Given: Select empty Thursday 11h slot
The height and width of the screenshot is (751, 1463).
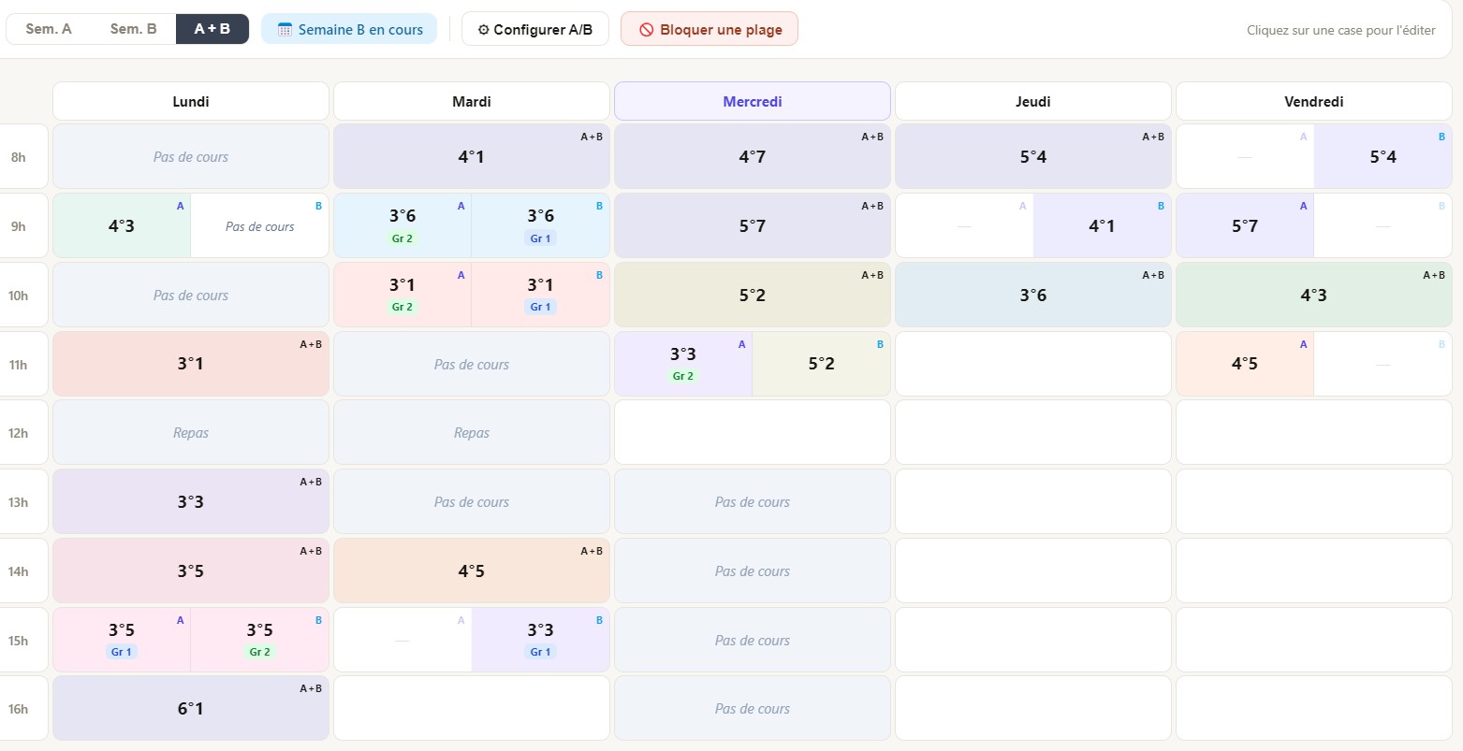Looking at the screenshot, I should point(1032,364).
